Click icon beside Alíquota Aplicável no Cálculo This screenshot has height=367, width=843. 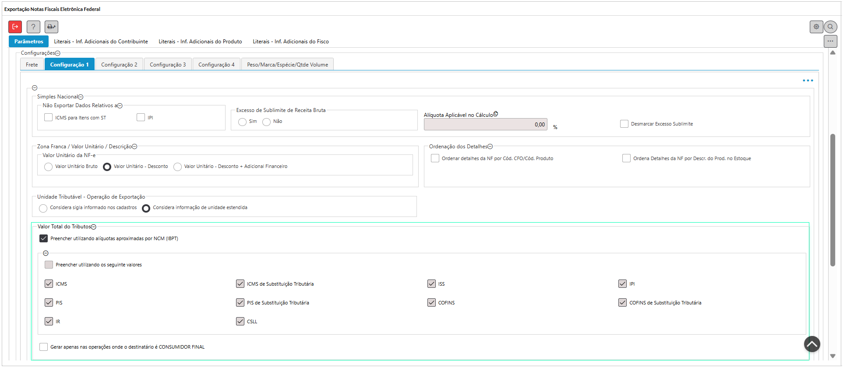click(496, 114)
